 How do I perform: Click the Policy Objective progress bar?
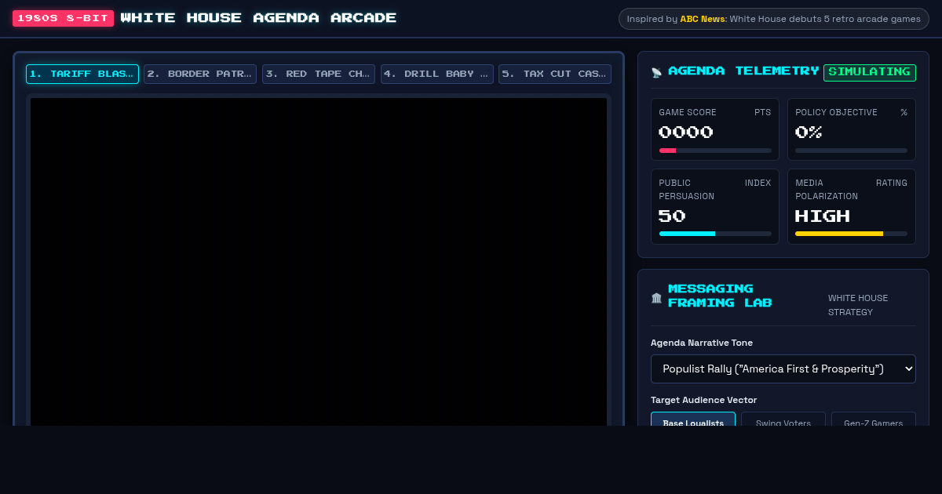click(851, 151)
